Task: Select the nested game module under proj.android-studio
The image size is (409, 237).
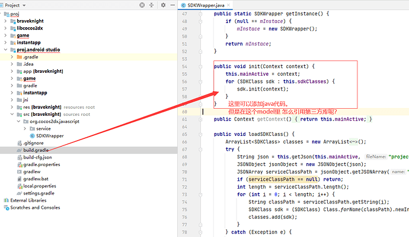Action: [29, 78]
